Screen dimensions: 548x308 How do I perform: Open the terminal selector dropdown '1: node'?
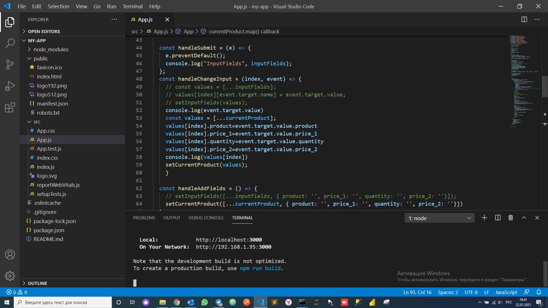click(439, 218)
